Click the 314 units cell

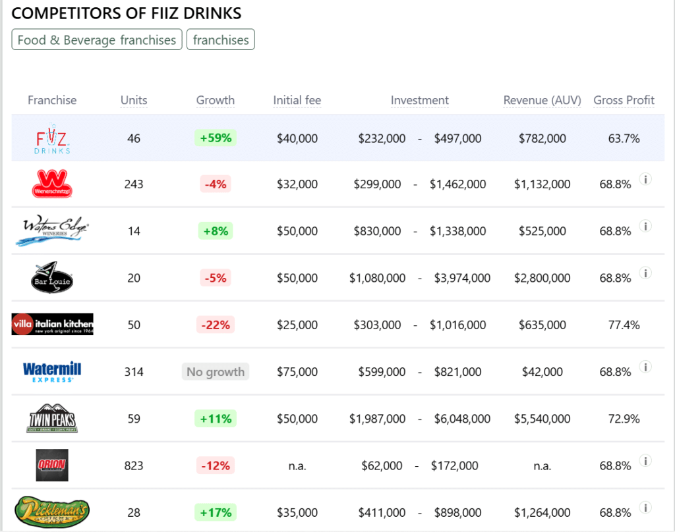[x=134, y=372]
